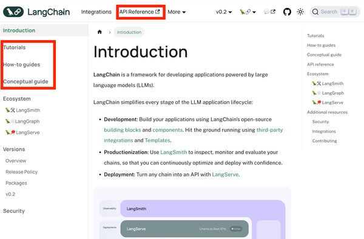Image resolution: width=364 pixels, height=239 pixels.
Task: Open API Reference in navbar
Action: [140, 12]
